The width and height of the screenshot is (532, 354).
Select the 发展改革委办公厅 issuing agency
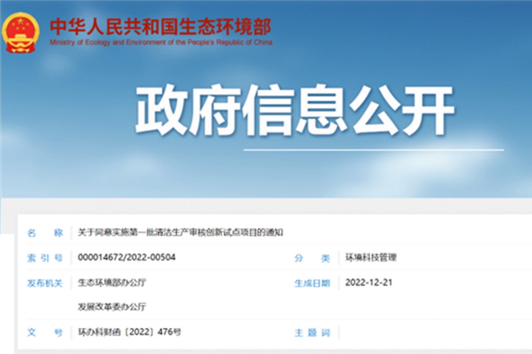tap(112, 307)
